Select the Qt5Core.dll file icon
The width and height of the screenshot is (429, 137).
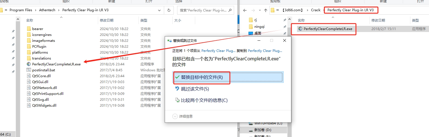pos(28,76)
